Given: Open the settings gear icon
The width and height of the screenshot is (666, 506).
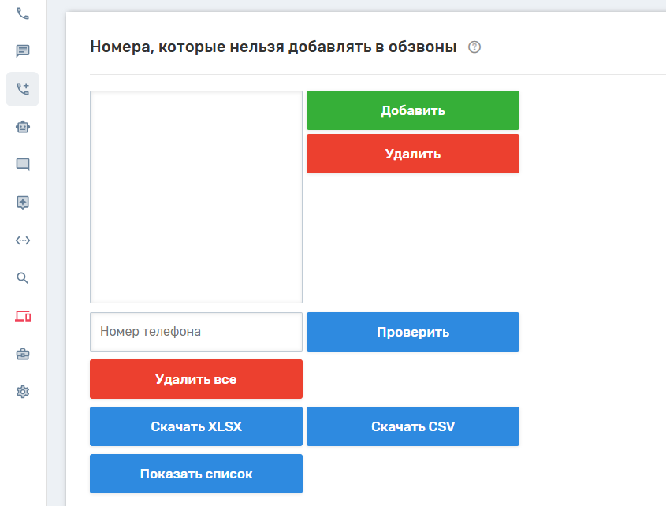Looking at the screenshot, I should tap(23, 392).
